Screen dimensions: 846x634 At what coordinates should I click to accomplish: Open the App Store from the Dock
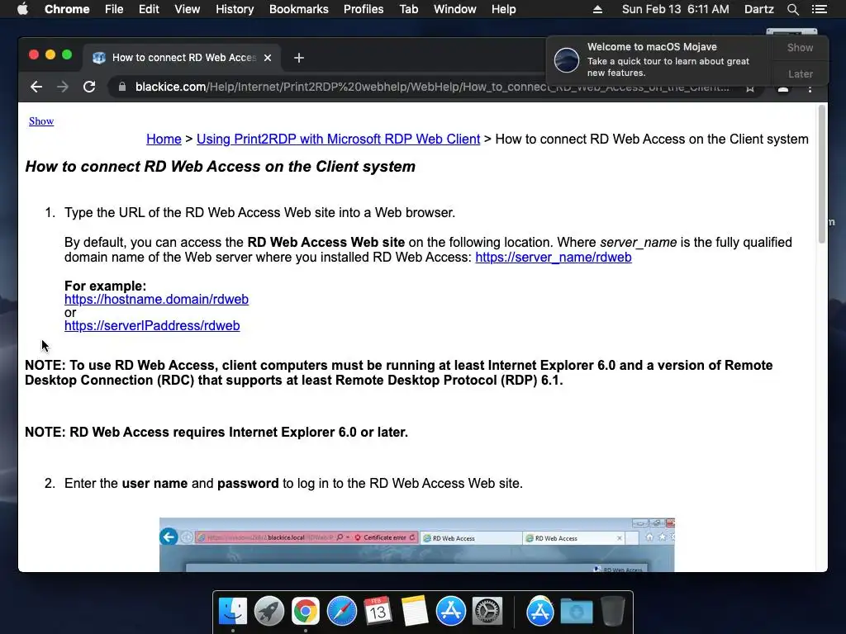(x=450, y=612)
